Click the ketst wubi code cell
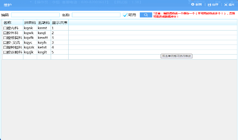The image size is (238, 140). (44, 47)
